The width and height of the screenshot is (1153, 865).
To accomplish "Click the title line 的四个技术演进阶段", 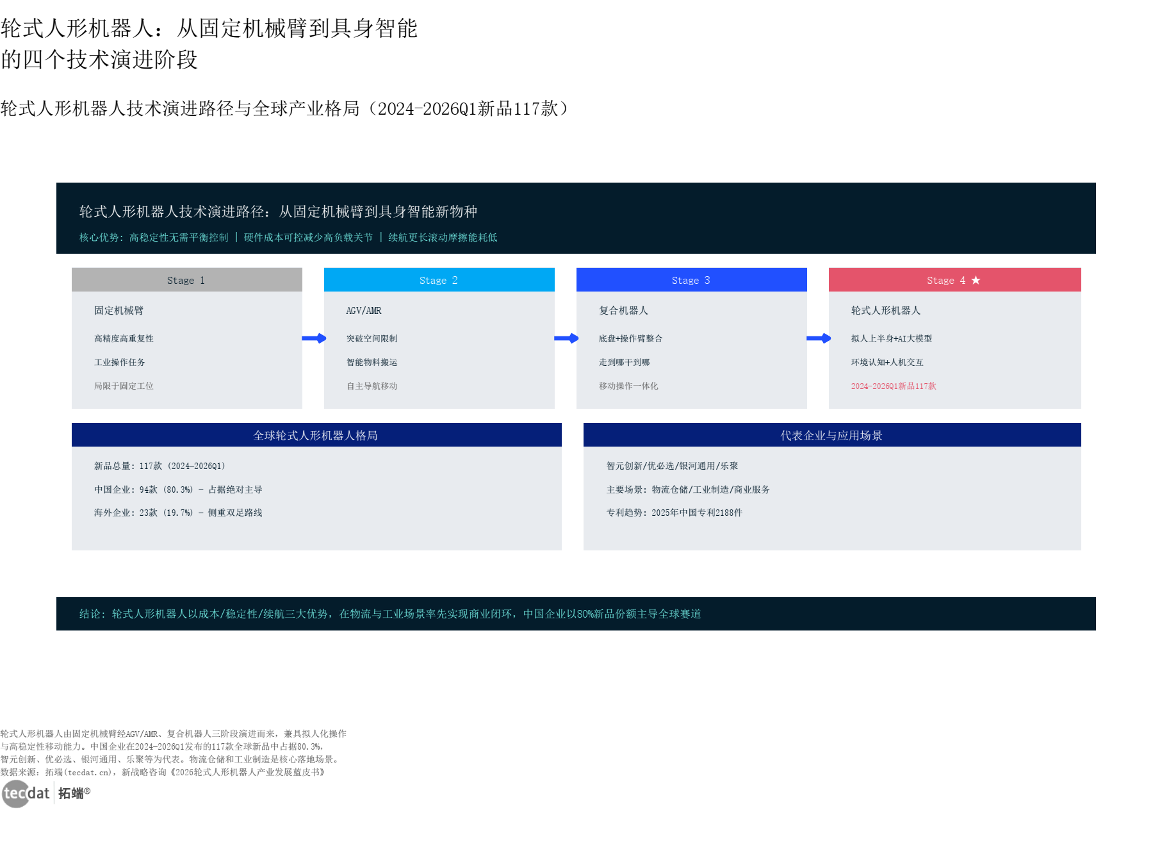I will tap(99, 60).
